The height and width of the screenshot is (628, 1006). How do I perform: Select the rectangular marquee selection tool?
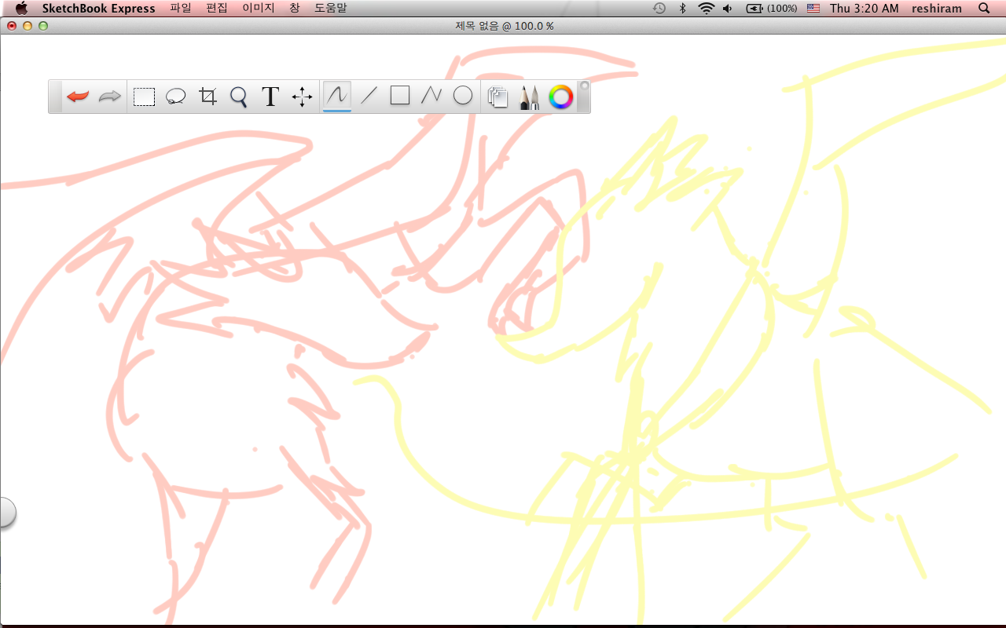tap(144, 97)
